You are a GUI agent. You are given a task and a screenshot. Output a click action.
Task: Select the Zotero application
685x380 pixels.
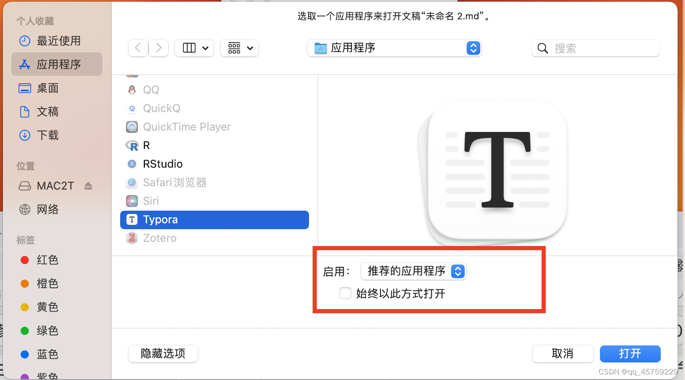pyautogui.click(x=214, y=238)
